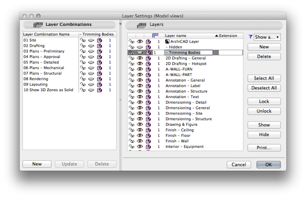Screen dimensions: 306x198
Task: Toggle lock icon on Finish - Floor layer
Action: click(131, 135)
